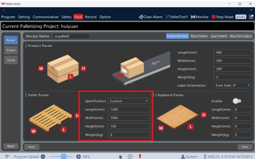The width and height of the screenshot is (255, 159).
Task: Open the Setting menu
Action: [x=24, y=17]
